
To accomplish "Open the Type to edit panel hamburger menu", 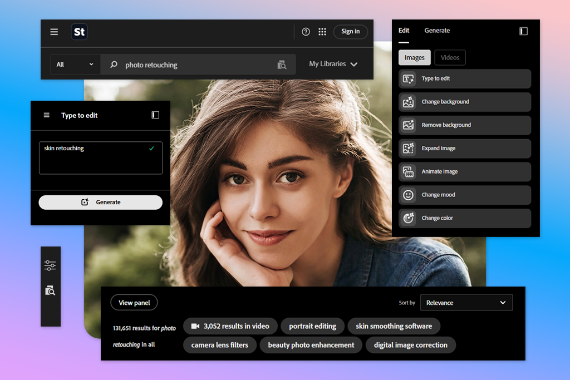I will tap(47, 115).
